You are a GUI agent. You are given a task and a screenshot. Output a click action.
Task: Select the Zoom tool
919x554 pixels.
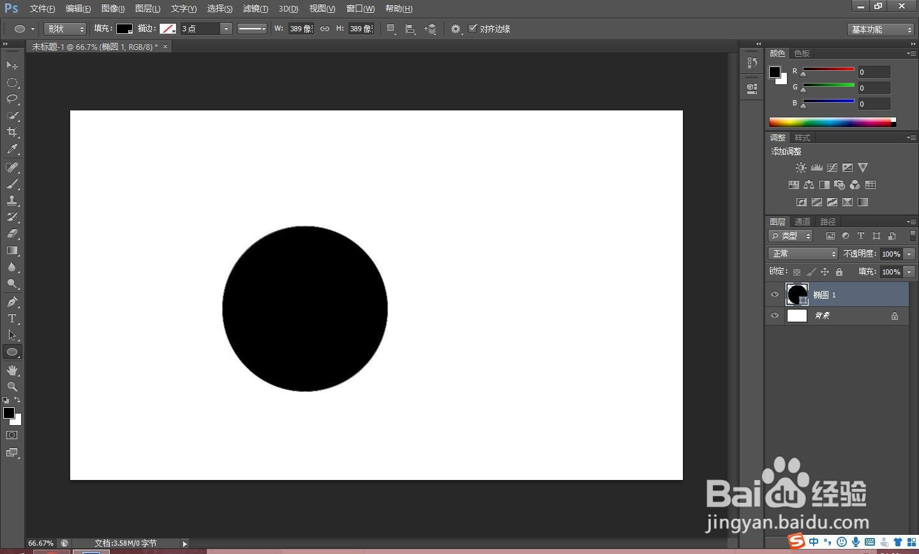pyautogui.click(x=11, y=387)
